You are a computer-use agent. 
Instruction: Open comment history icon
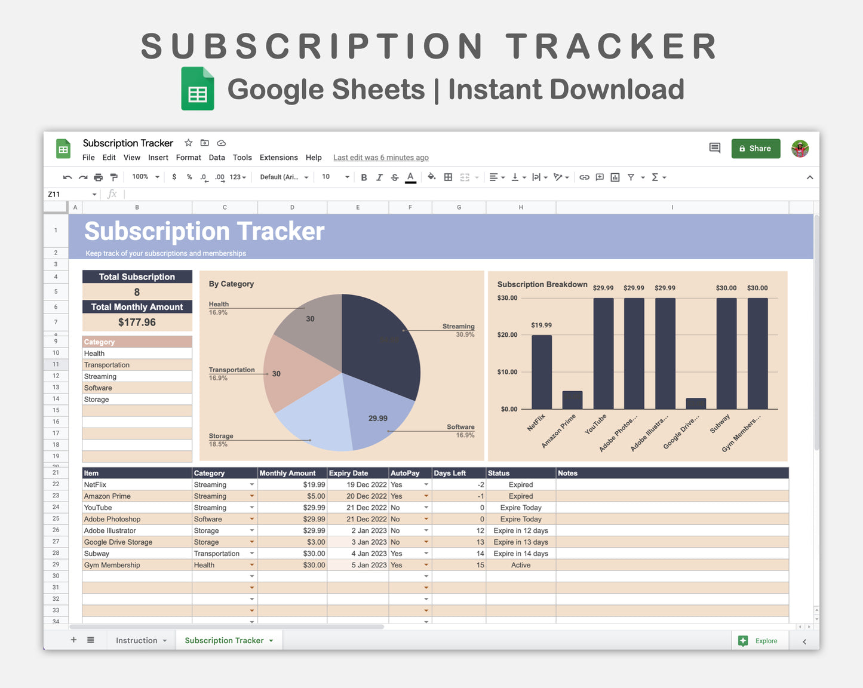pyautogui.click(x=714, y=148)
